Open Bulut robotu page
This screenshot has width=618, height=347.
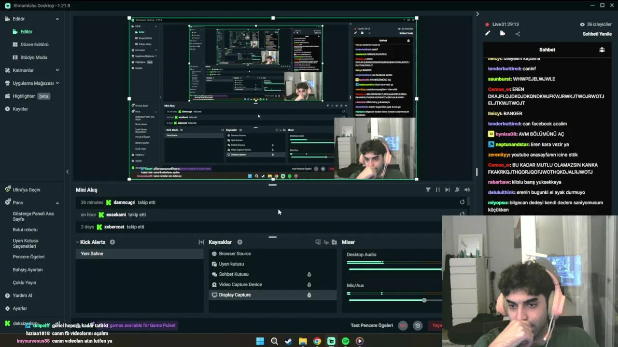[25, 230]
